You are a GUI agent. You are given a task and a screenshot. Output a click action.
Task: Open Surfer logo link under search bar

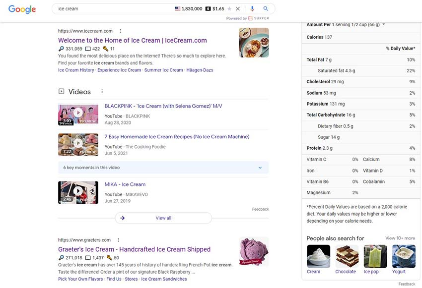point(259,18)
